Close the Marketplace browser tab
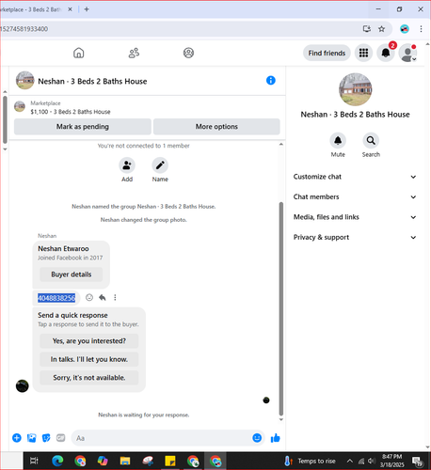This screenshot has height=470, width=431. (70, 9)
